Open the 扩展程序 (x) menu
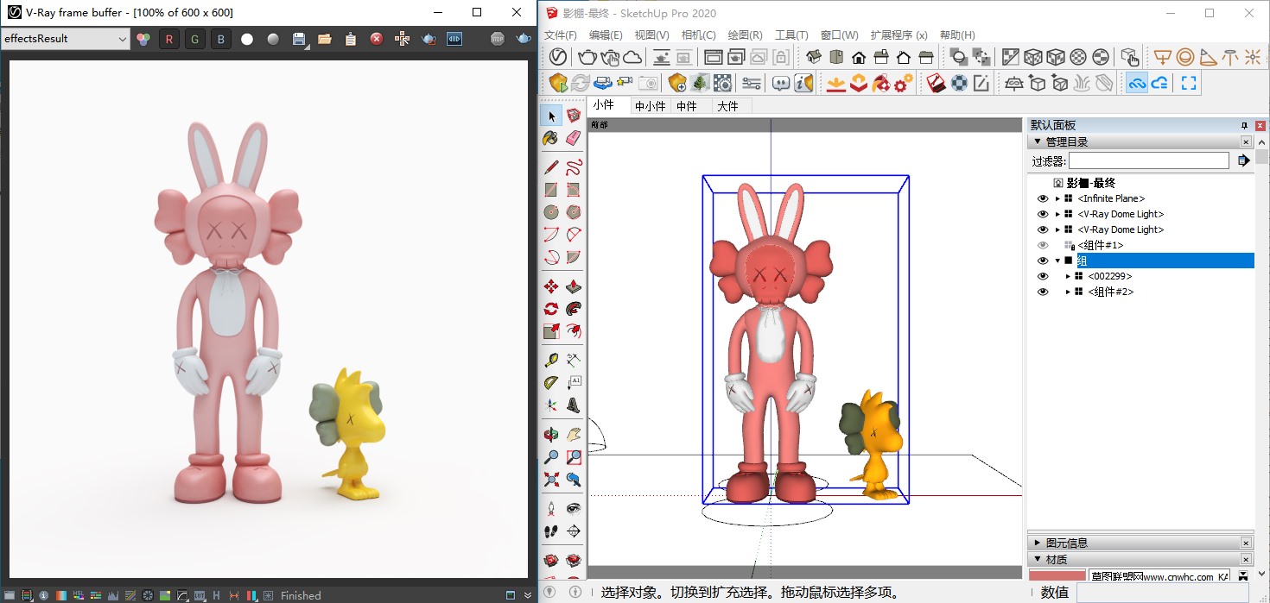The height and width of the screenshot is (603, 1270). pyautogui.click(x=899, y=35)
